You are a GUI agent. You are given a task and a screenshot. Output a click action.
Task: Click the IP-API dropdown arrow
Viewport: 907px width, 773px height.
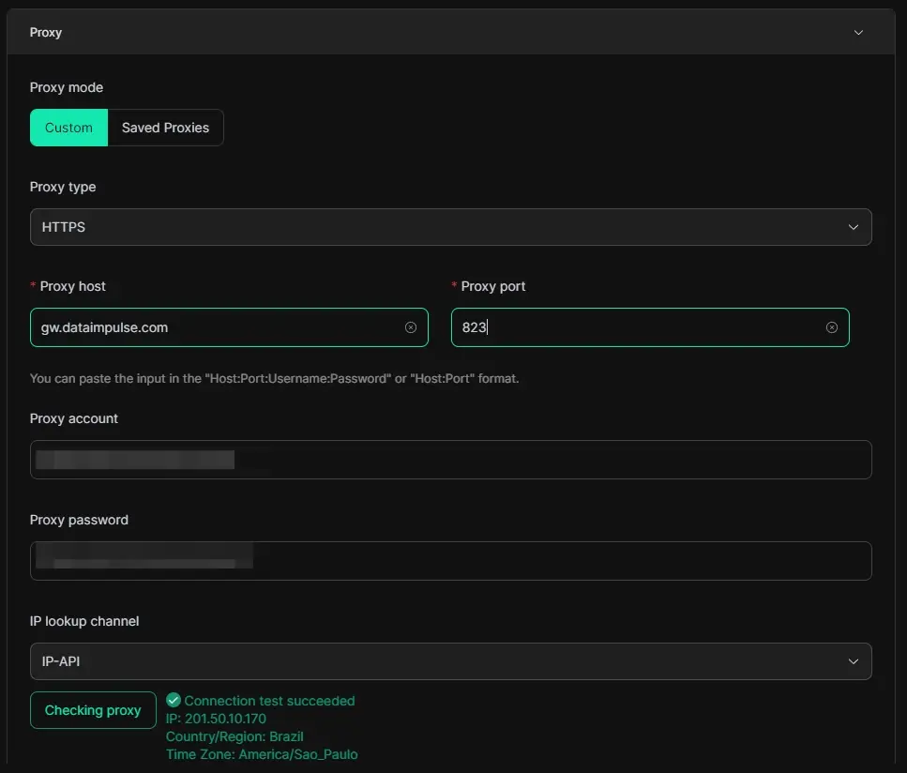(x=853, y=661)
